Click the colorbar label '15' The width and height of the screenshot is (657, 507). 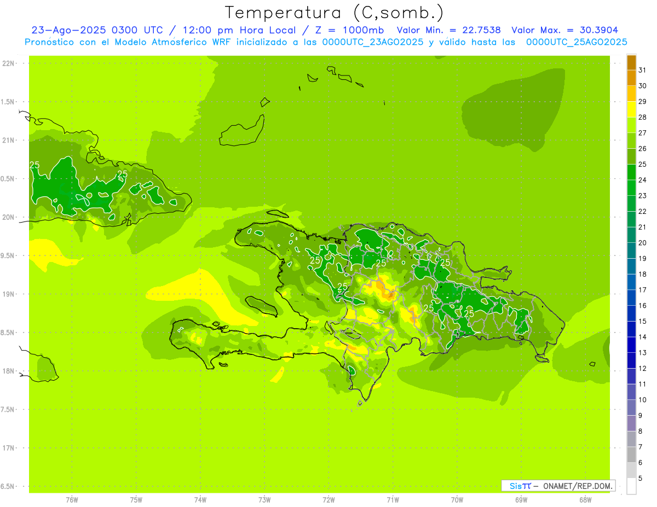pos(642,321)
